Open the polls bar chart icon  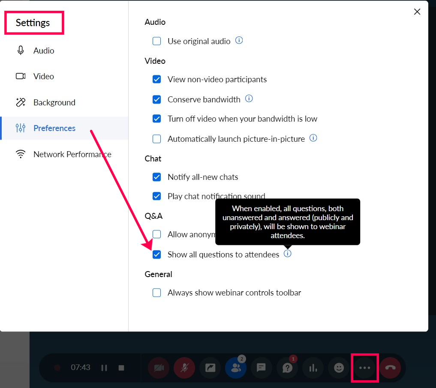coord(313,368)
